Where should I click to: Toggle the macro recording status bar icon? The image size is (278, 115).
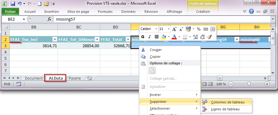[19, 84]
